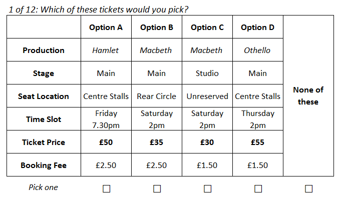Select the £35 ticket price
The width and height of the screenshot is (342, 200).
156,142
